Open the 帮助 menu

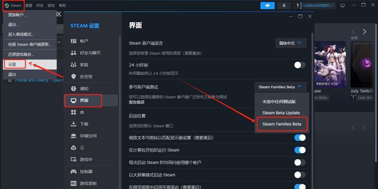(x=62, y=5)
